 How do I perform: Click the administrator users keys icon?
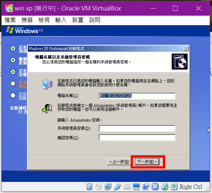pos(47,109)
